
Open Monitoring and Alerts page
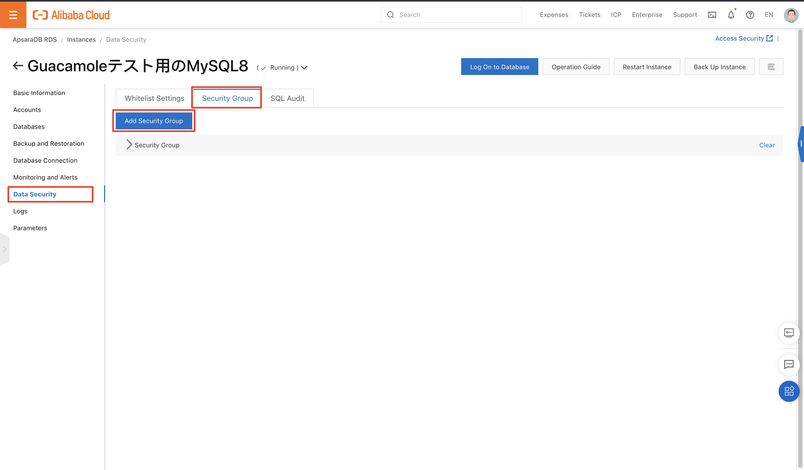point(45,177)
